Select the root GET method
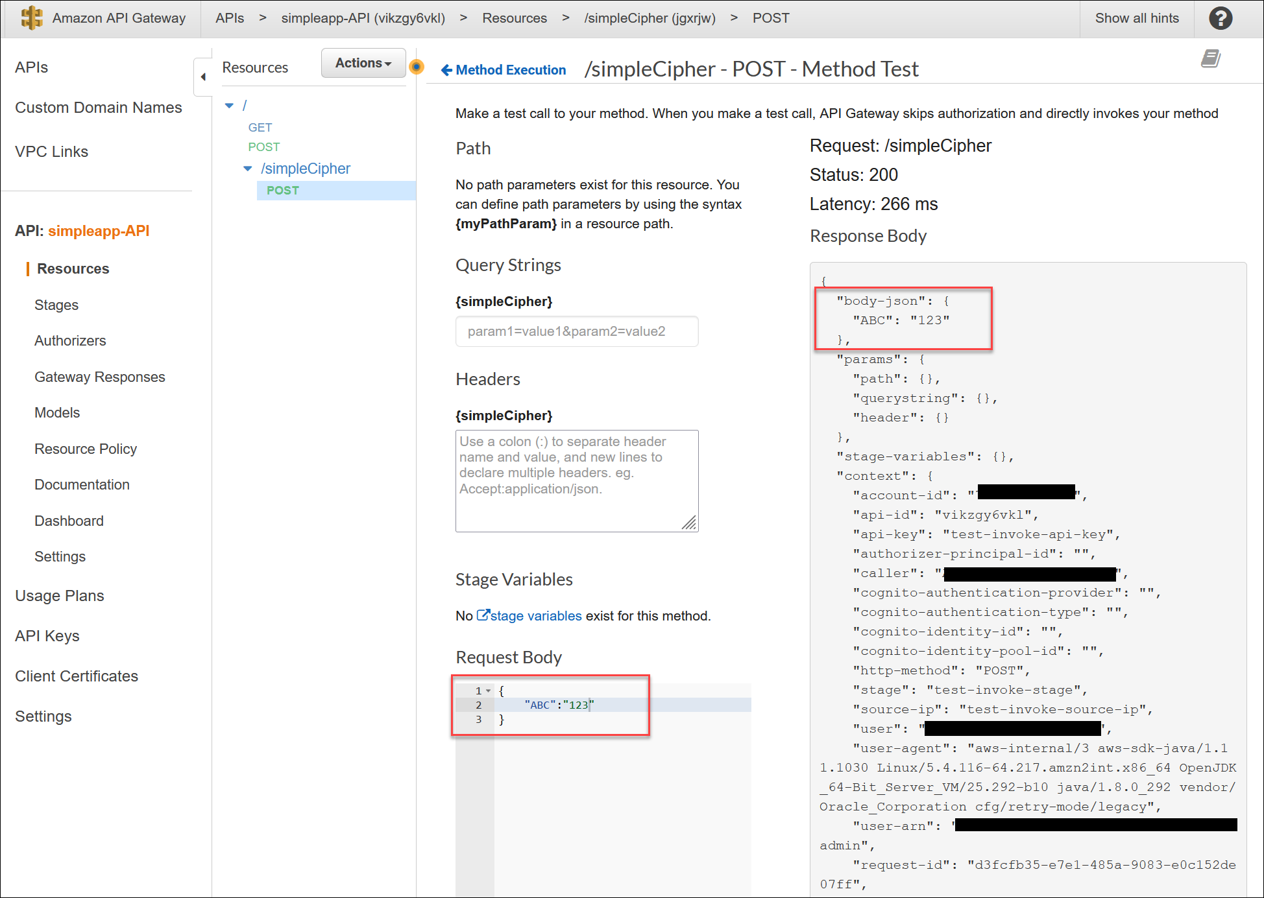Viewport: 1264px width, 898px height. click(260, 128)
